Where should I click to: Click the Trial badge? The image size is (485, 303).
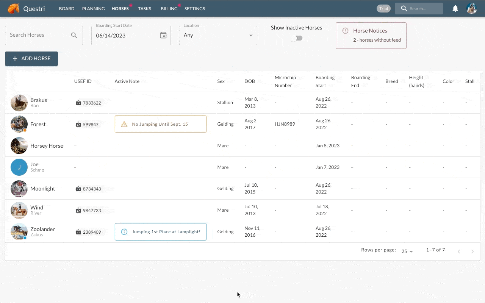(383, 9)
